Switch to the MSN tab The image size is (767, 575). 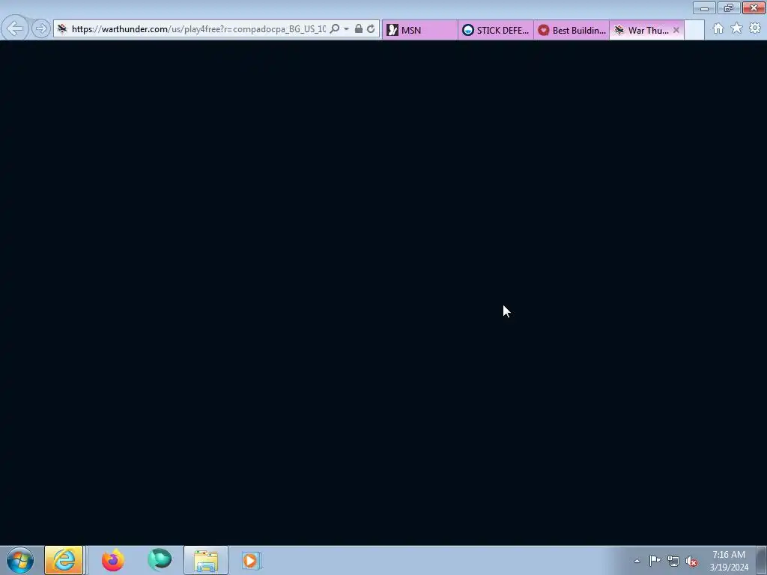pos(419,30)
